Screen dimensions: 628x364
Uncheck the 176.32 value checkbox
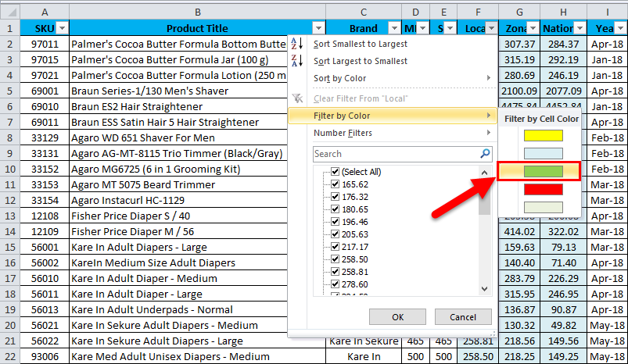[336, 196]
